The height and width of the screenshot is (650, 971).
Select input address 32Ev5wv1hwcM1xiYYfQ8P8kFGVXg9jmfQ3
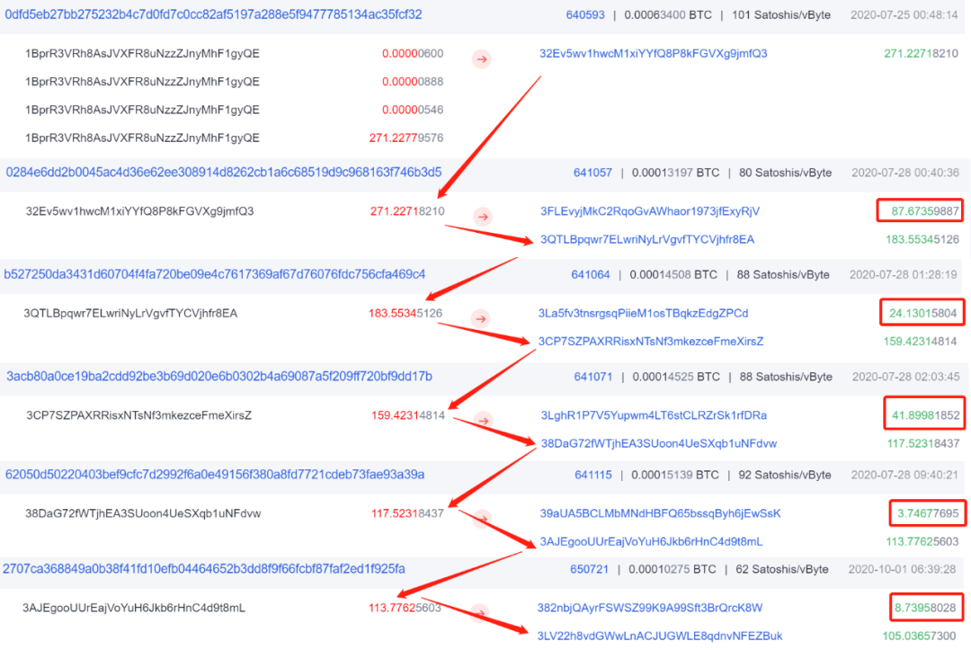click(x=139, y=211)
